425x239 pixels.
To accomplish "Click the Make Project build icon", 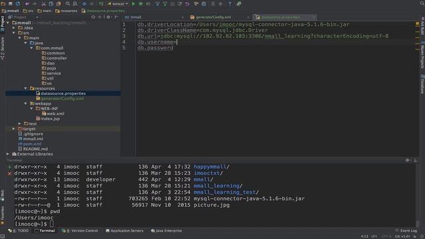I will [101, 4].
